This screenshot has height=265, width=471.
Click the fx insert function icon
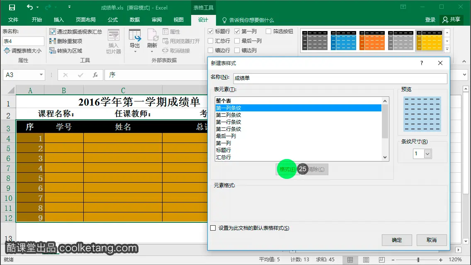(x=95, y=75)
